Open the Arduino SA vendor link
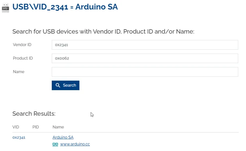The width and height of the screenshot is (246, 151). pos(63,137)
